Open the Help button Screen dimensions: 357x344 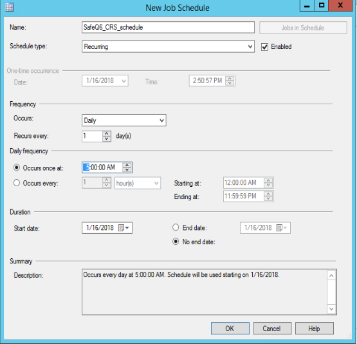coord(315,329)
